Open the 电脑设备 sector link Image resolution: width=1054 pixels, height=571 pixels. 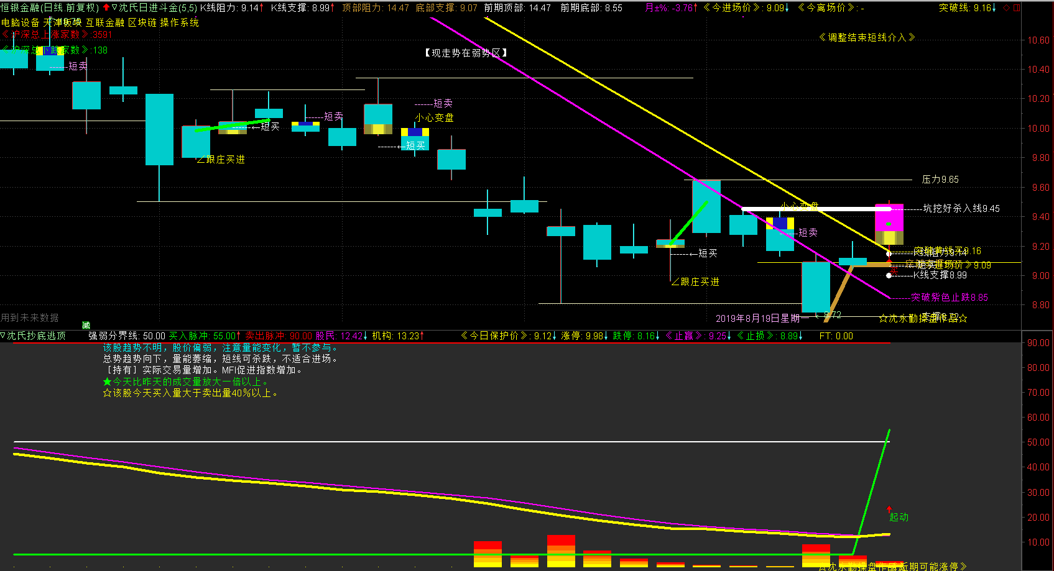click(x=21, y=22)
